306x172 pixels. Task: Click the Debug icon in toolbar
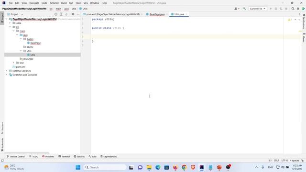(x=276, y=9)
